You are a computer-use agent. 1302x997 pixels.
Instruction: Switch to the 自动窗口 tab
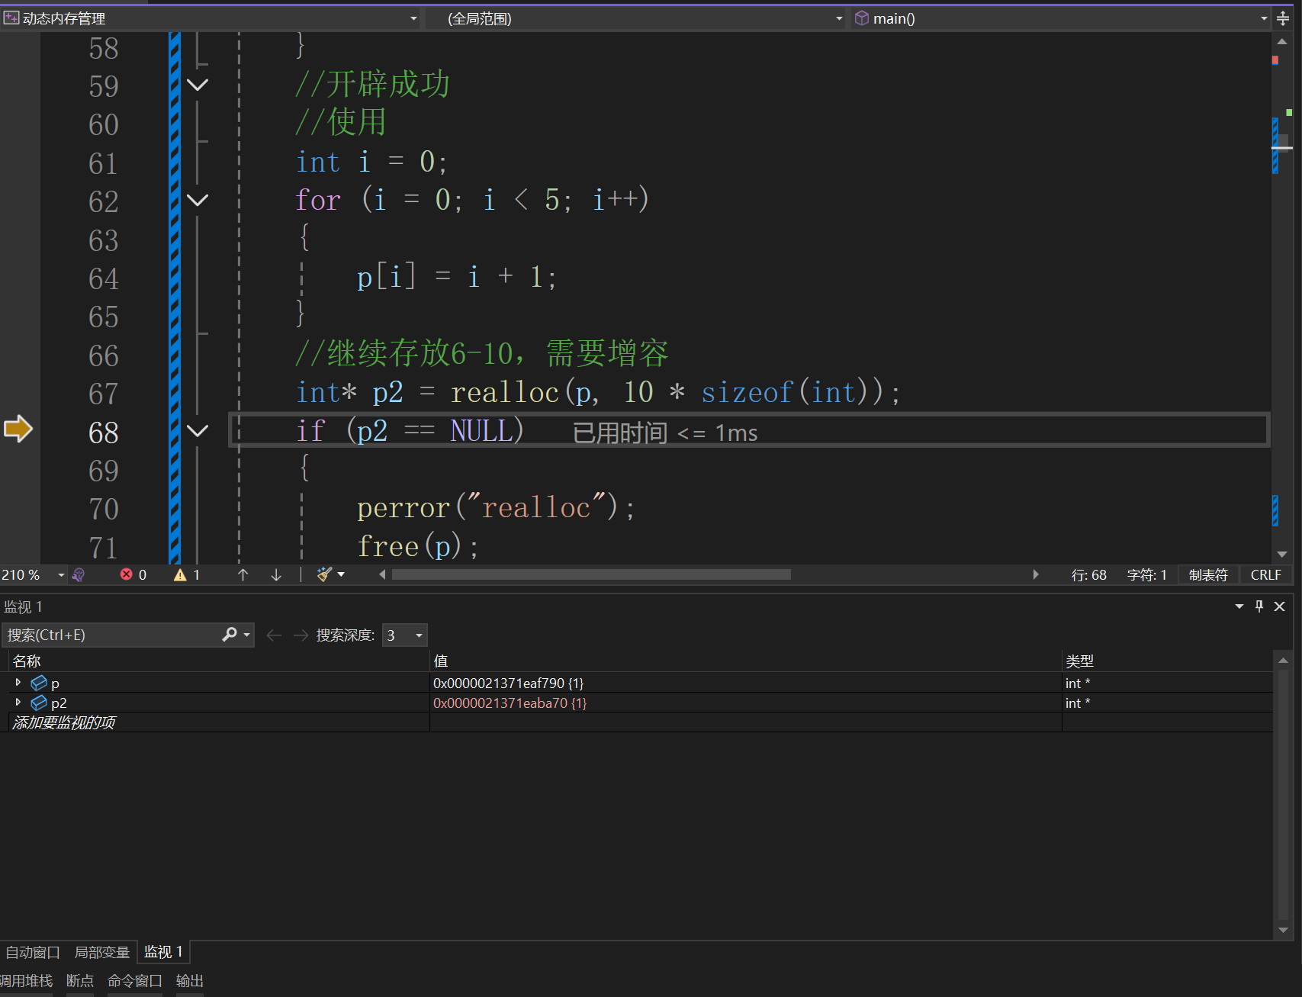coord(33,952)
